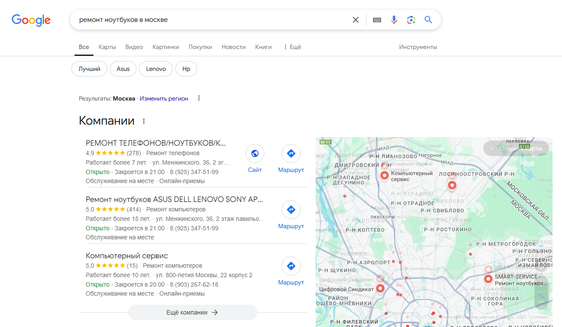562x327 pixels.
Task: Click Открыть Карты button on map
Action: 516,148
